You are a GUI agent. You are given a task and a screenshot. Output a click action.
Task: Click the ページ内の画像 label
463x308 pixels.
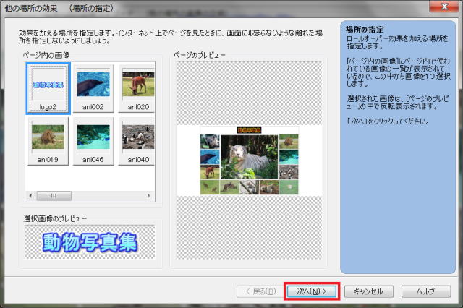coord(46,55)
